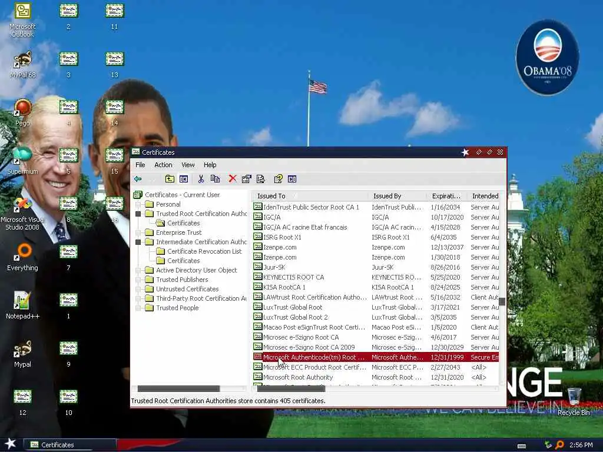Click the Certificates taskbar button

pos(70,445)
